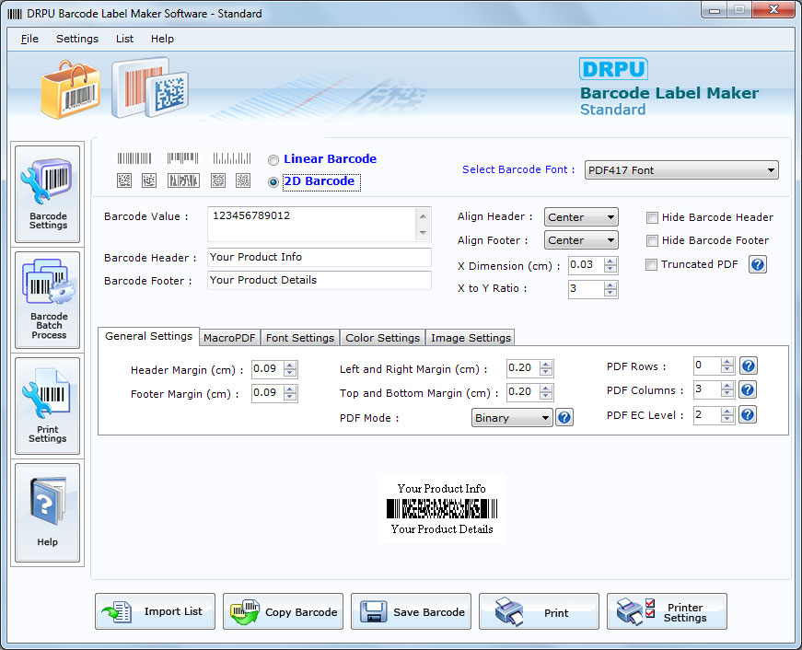The width and height of the screenshot is (802, 650).
Task: Click the Print button label
Action: click(x=556, y=613)
